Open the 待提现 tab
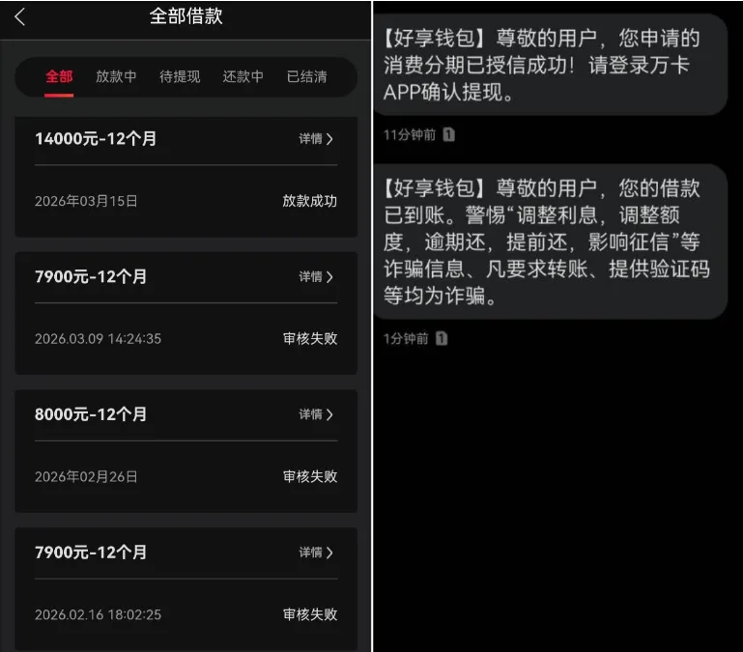 pos(180,76)
